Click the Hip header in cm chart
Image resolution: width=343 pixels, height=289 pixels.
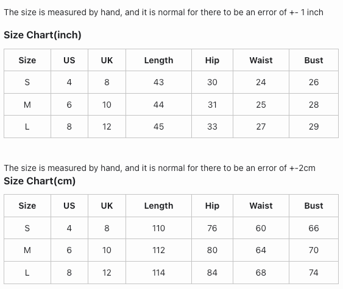(212, 206)
